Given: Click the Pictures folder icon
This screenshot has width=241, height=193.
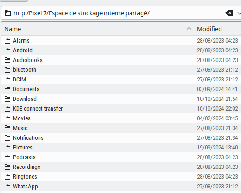Looking at the screenshot, I should point(7,148).
